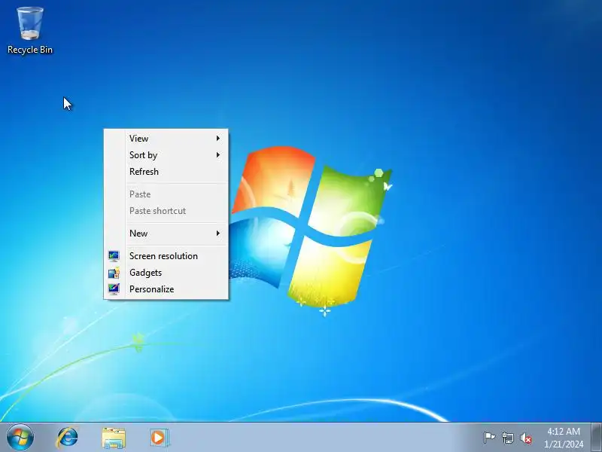Click the muted volume tray icon

tap(526, 438)
